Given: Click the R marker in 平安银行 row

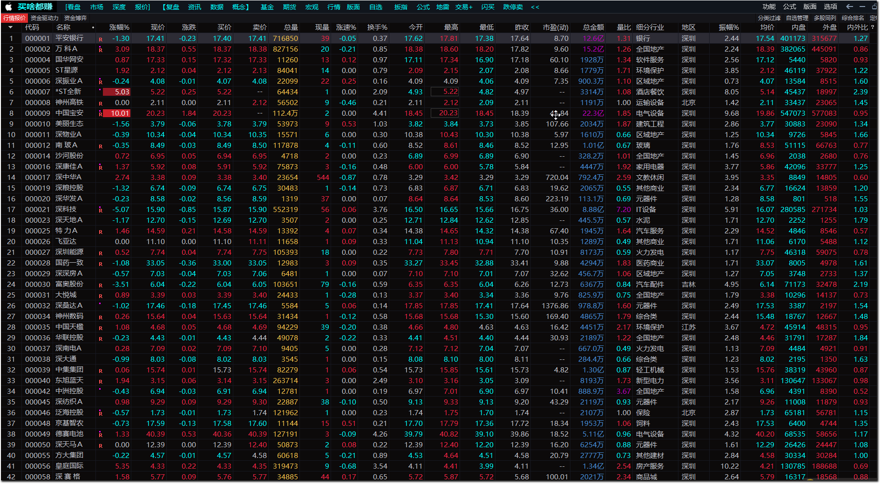Looking at the screenshot, I should [x=101, y=39].
